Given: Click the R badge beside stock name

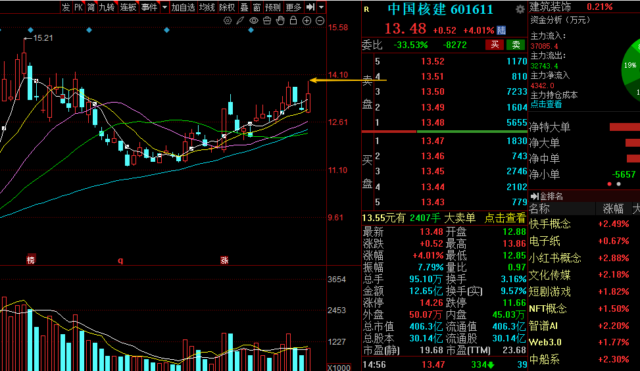Looking at the screenshot, I should tap(366, 9).
